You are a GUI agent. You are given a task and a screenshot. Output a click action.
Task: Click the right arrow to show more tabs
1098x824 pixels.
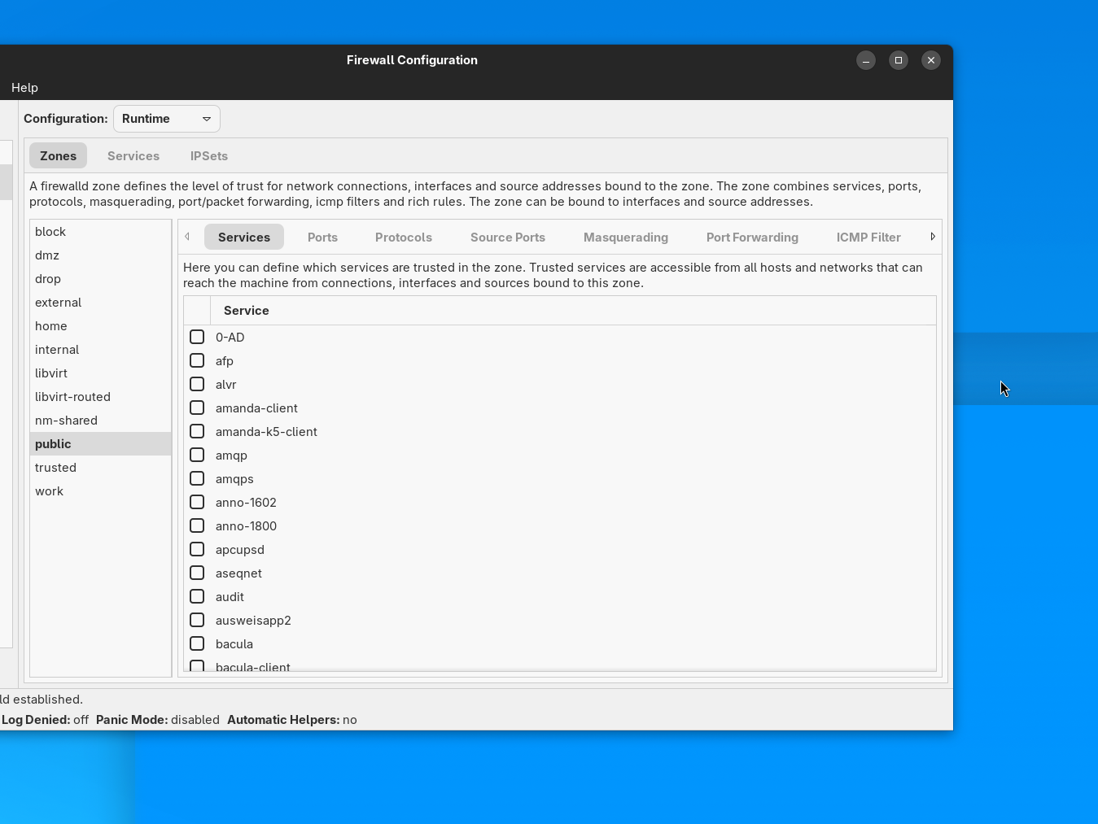[933, 237]
